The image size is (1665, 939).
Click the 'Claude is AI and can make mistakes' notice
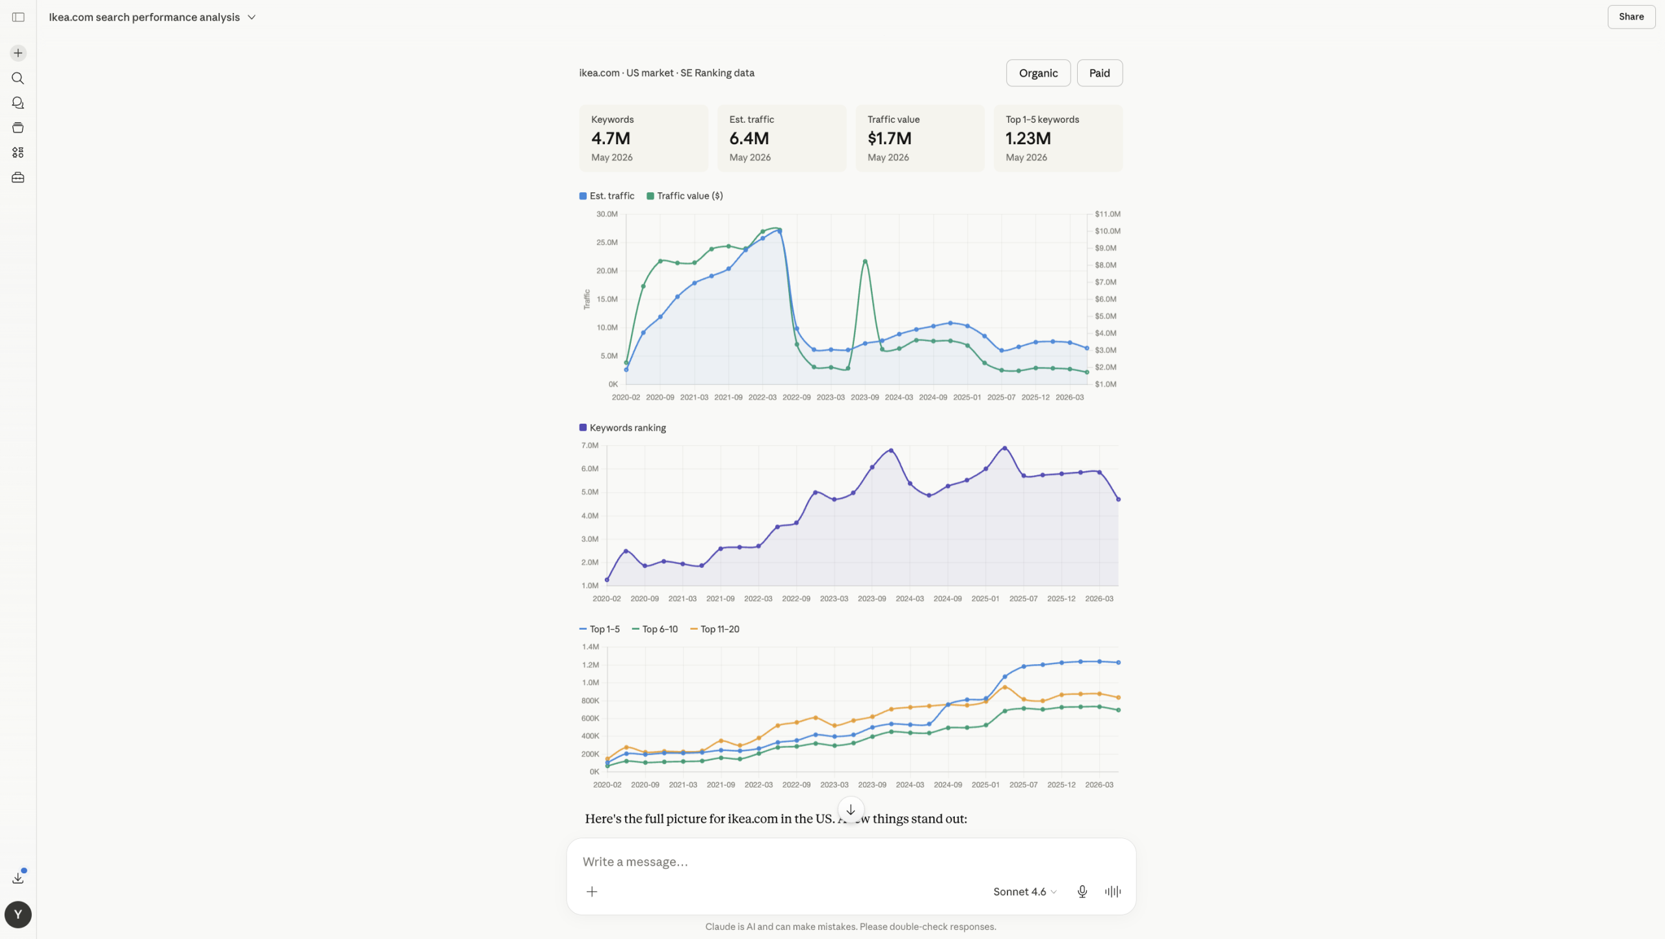(851, 927)
